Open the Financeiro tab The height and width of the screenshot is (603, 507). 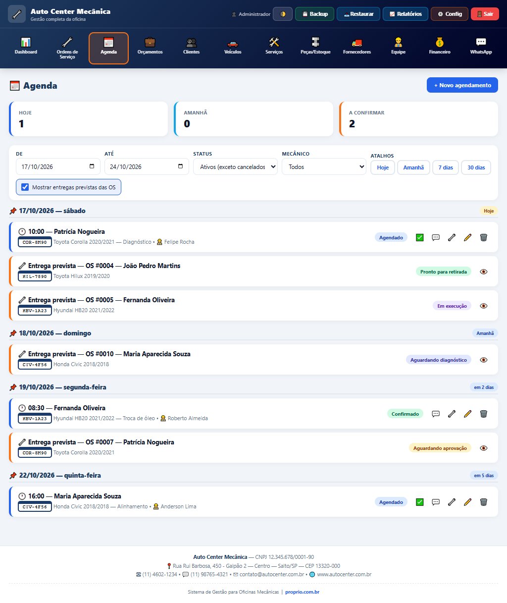pos(440,48)
